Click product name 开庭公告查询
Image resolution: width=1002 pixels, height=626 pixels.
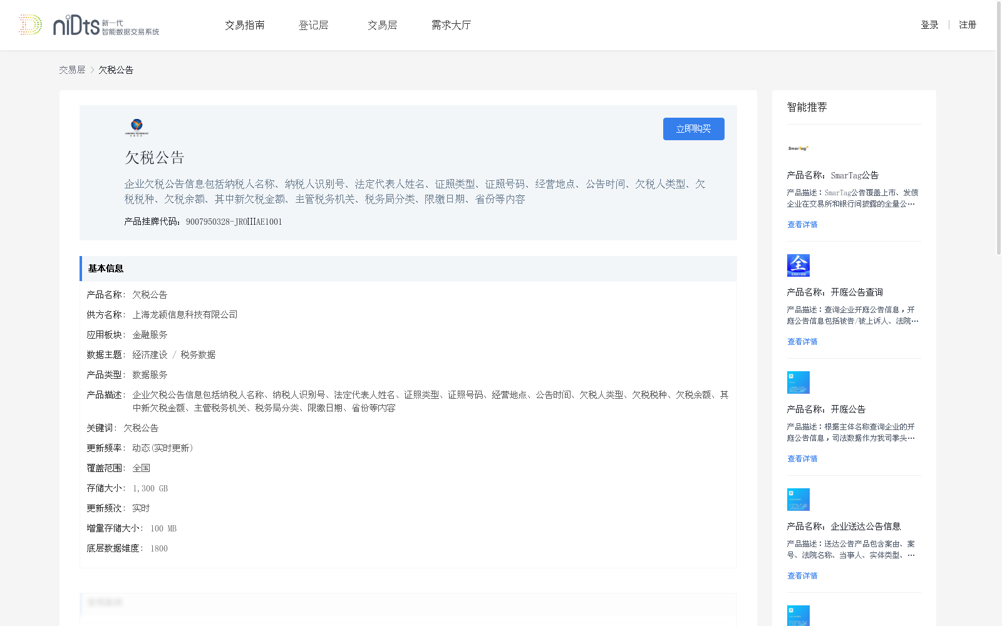click(857, 292)
